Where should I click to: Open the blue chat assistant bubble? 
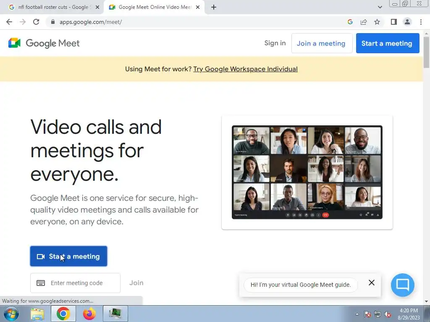pyautogui.click(x=403, y=285)
